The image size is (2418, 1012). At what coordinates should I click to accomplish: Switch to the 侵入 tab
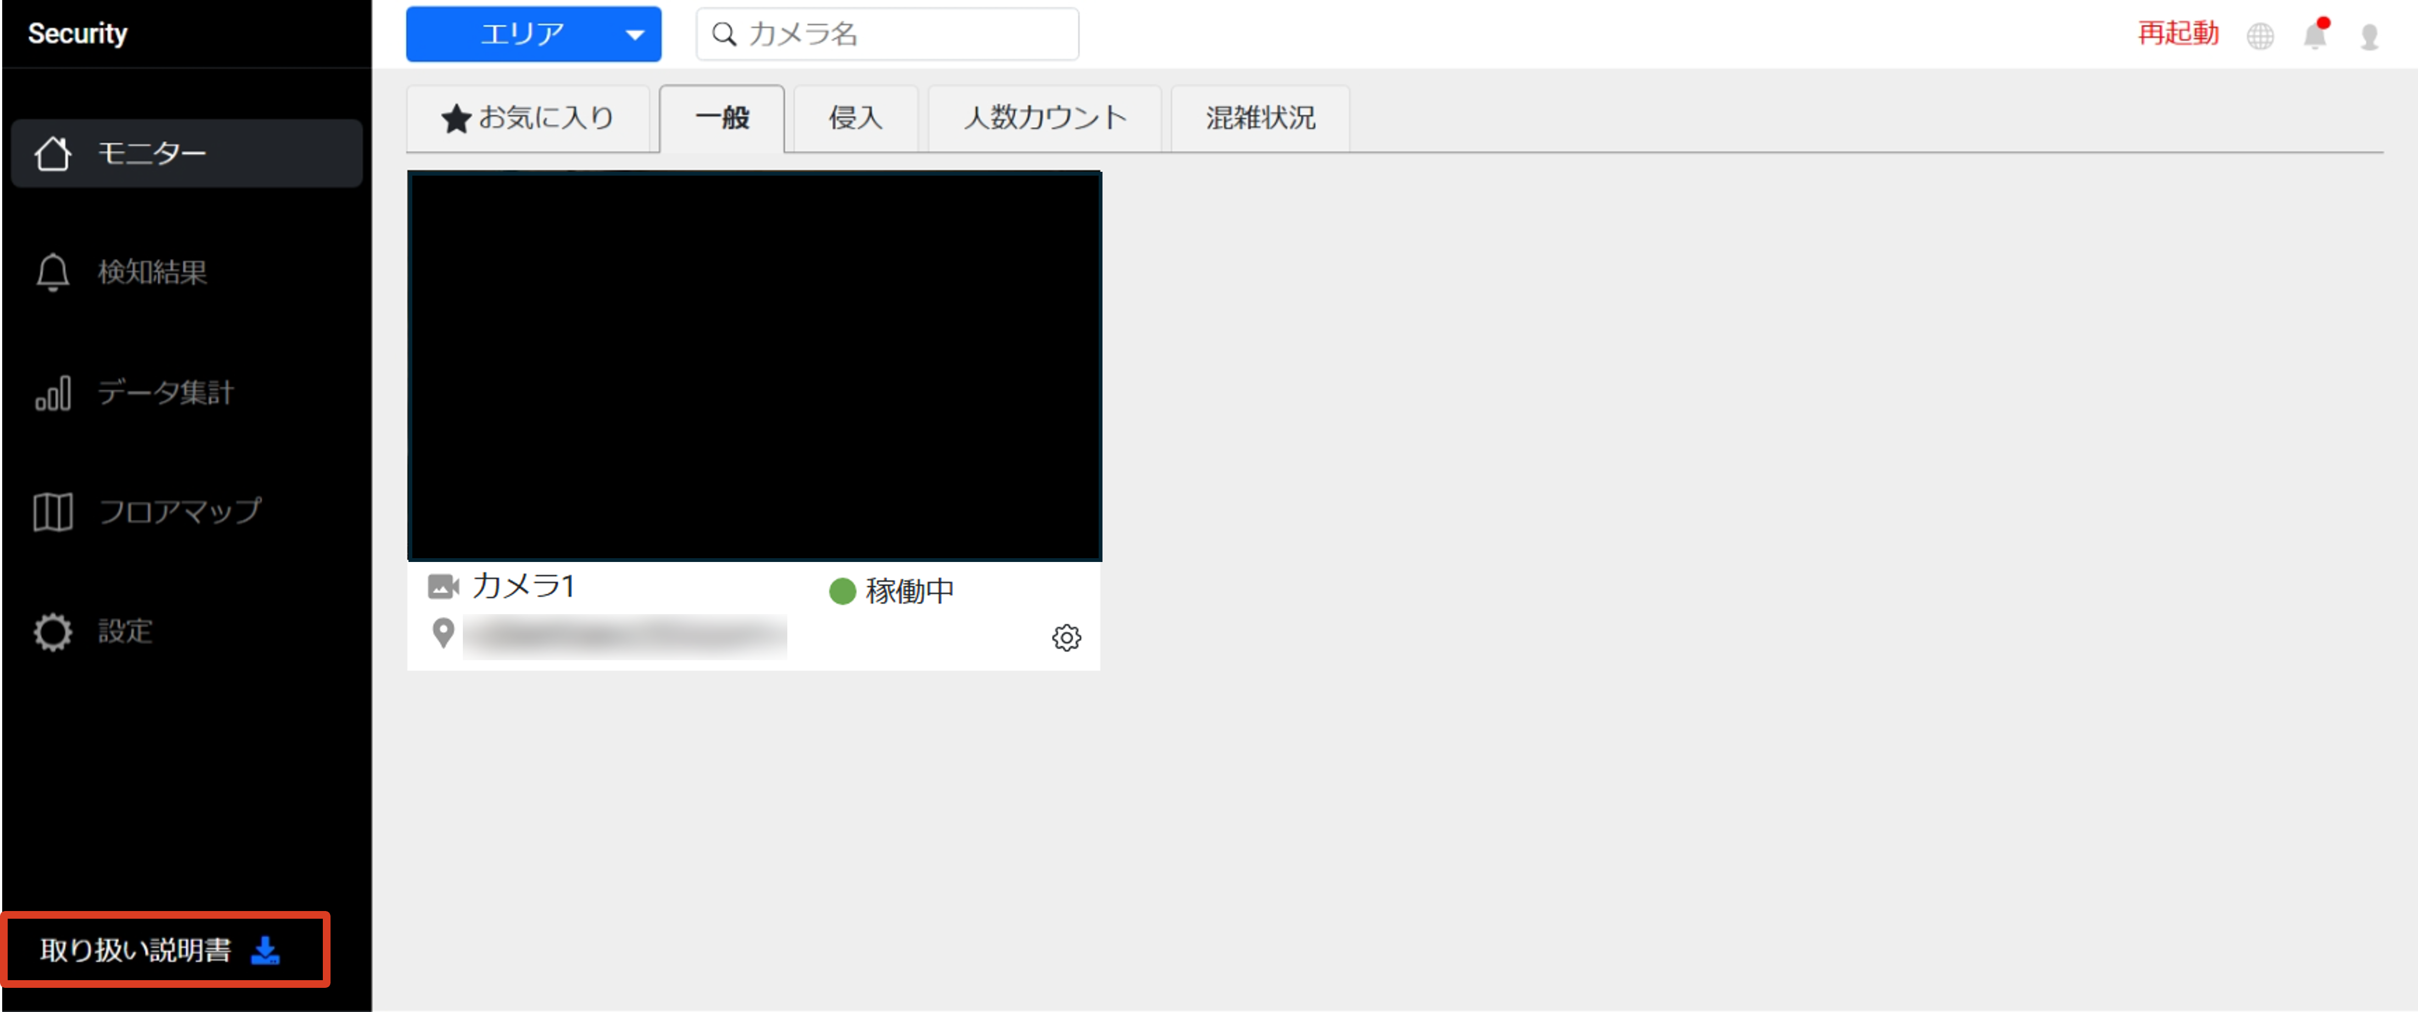tap(855, 118)
